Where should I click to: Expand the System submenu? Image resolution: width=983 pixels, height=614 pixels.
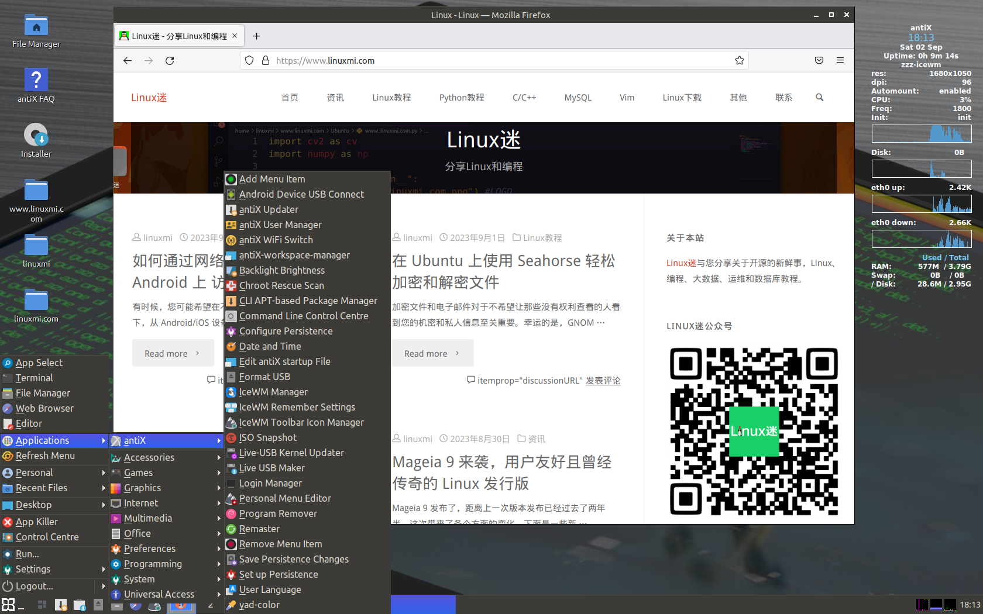click(167, 579)
